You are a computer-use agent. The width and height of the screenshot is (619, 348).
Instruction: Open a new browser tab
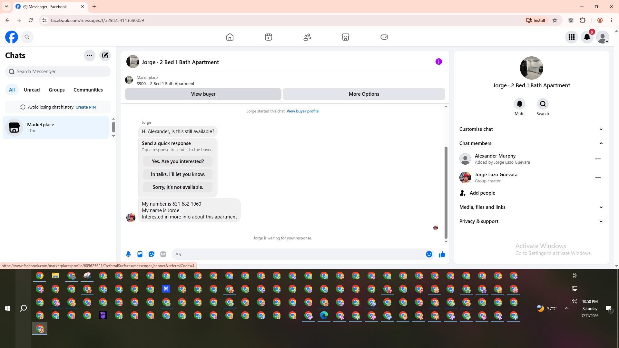[x=94, y=6]
